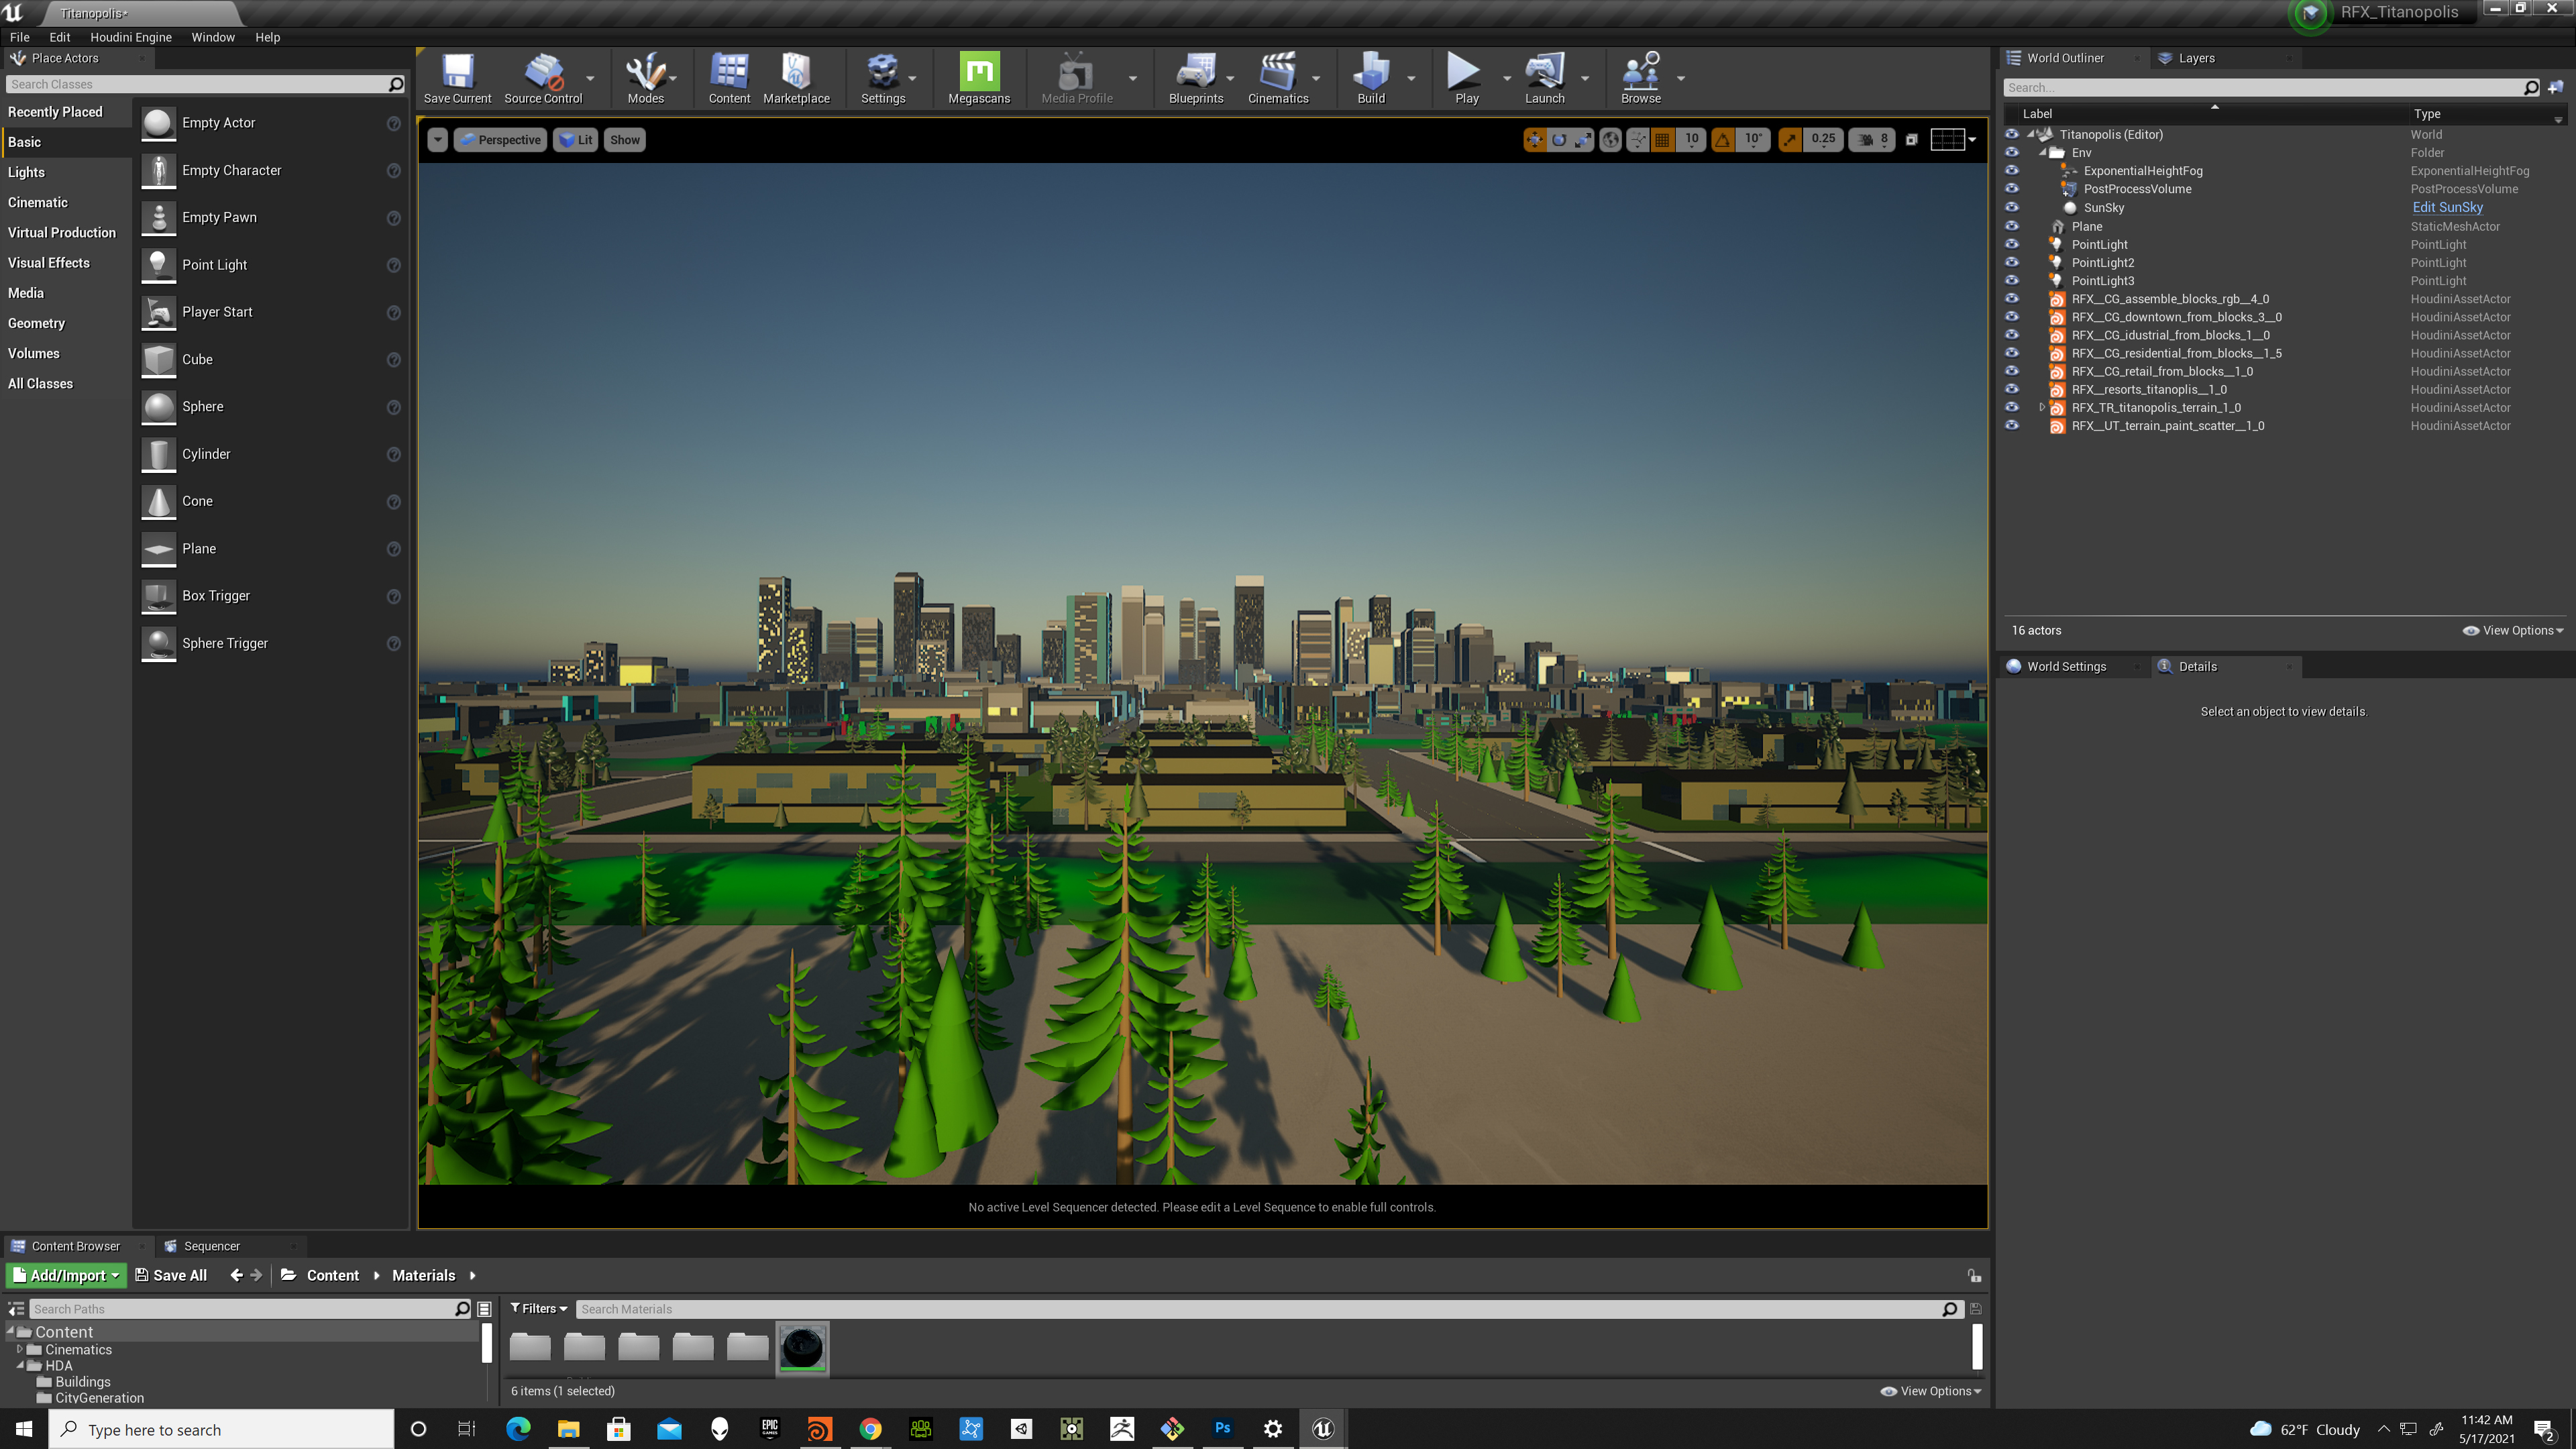Viewport: 2576px width, 1449px height.
Task: Click the Build toolbar icon
Action: tap(1370, 78)
